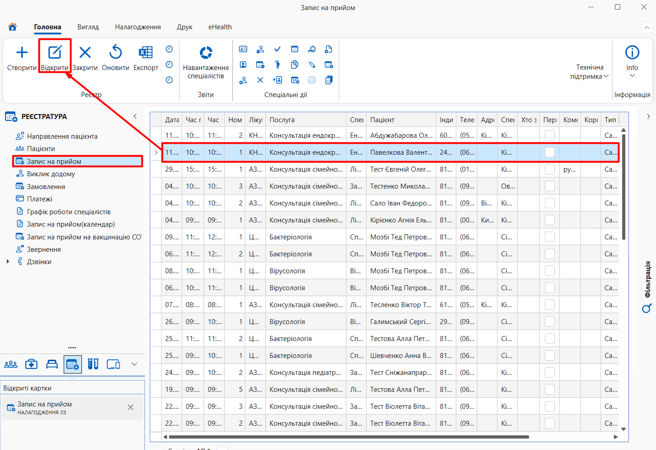
Task: Tick checkbox in Абдужабарова row
Action: click(x=550, y=135)
